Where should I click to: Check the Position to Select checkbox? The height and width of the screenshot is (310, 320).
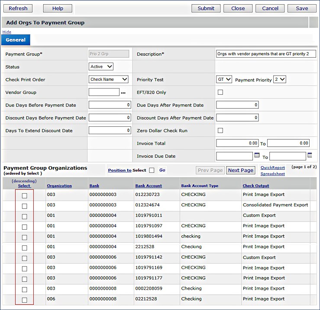point(152,171)
